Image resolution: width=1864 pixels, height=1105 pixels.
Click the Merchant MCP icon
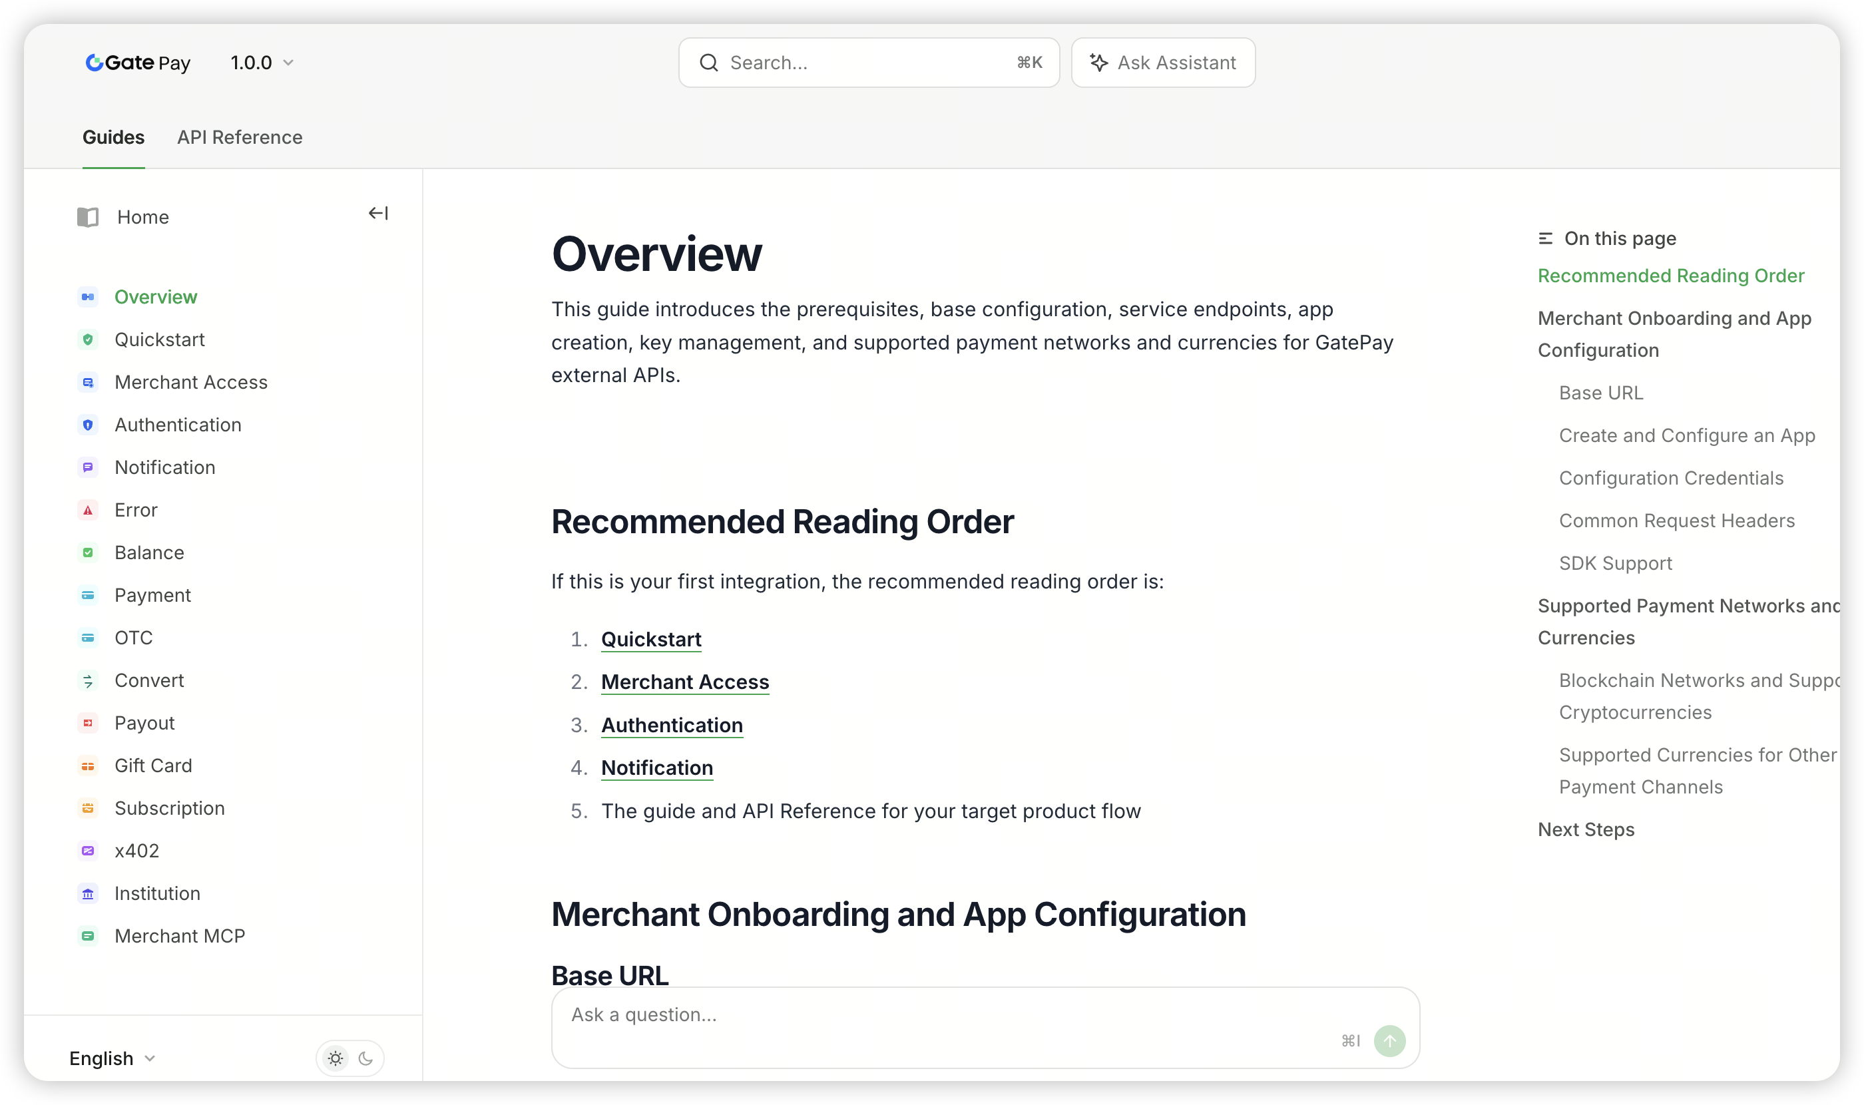pyautogui.click(x=88, y=936)
